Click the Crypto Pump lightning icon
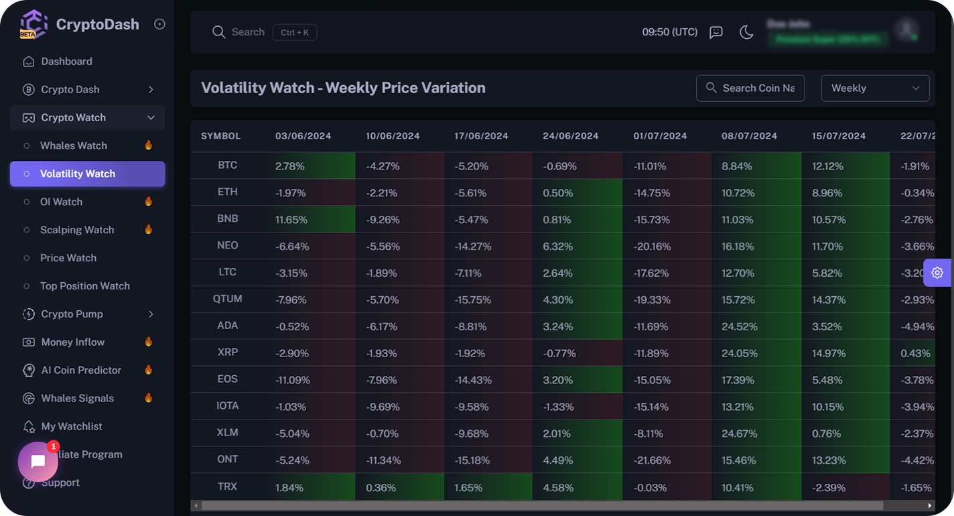Screen dimensions: 954x516 [28, 314]
